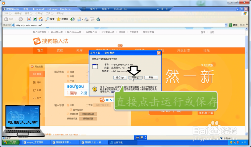Open the 五笔输入法 link
The height and width of the screenshot is (147, 251).
(x=91, y=32)
